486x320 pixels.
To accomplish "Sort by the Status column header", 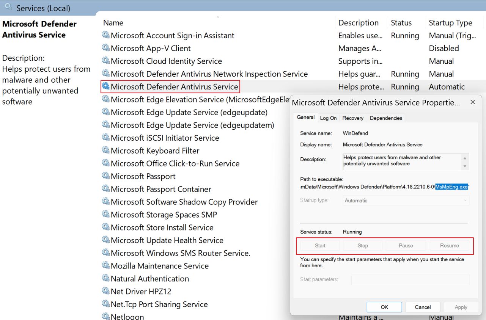I will [401, 23].
